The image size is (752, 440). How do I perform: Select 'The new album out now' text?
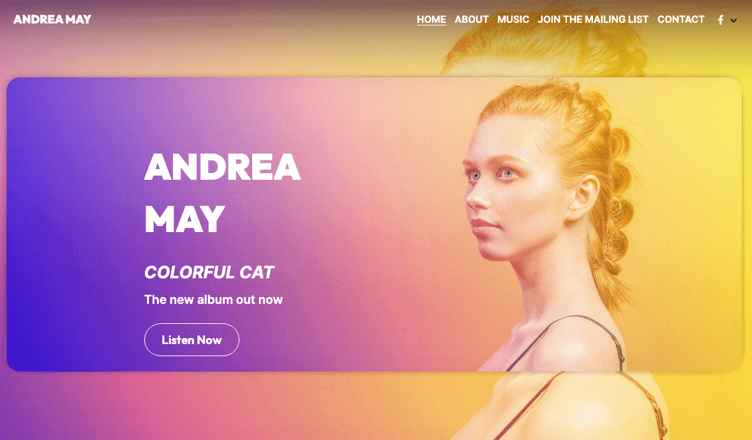[213, 300]
